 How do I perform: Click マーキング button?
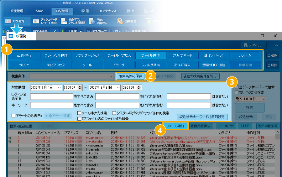click(226, 126)
